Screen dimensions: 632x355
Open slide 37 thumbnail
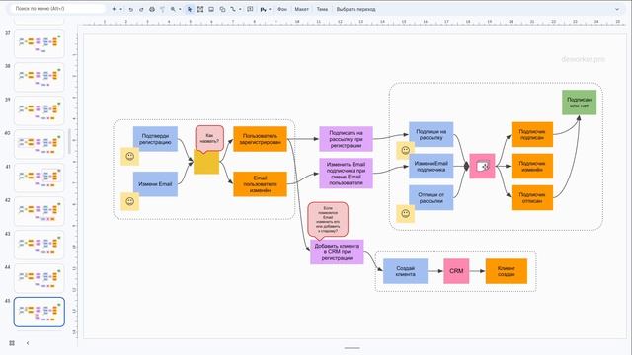[x=39, y=43]
